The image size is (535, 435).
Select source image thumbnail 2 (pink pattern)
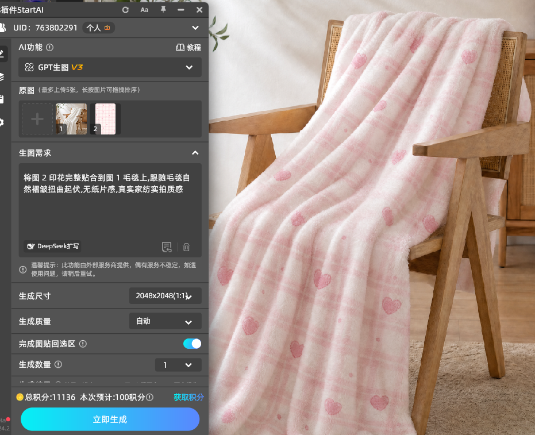pyautogui.click(x=105, y=119)
